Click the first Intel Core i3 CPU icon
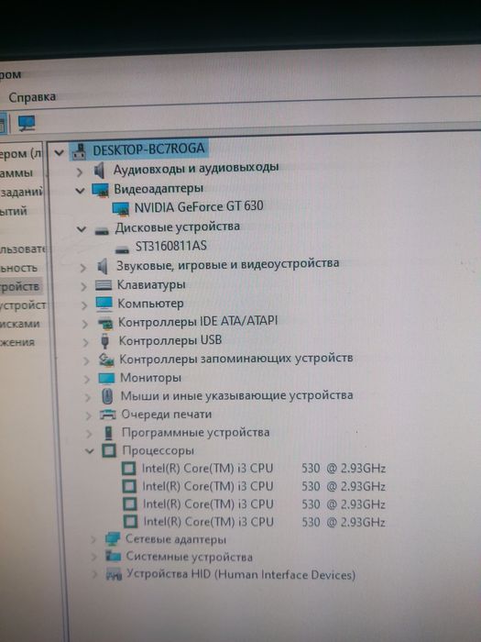The image size is (481, 642). pos(129,468)
